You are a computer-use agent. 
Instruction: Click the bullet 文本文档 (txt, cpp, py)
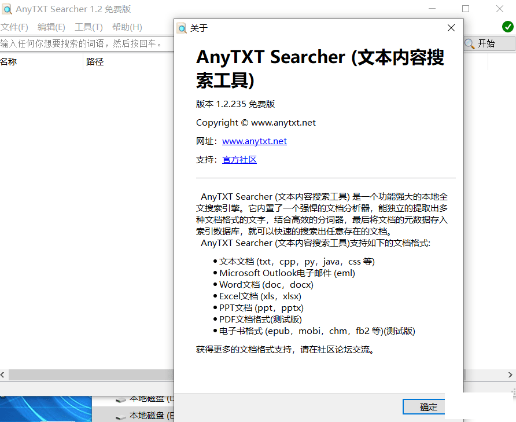point(293,262)
